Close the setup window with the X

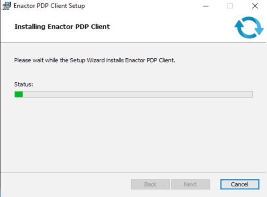(x=255, y=6)
